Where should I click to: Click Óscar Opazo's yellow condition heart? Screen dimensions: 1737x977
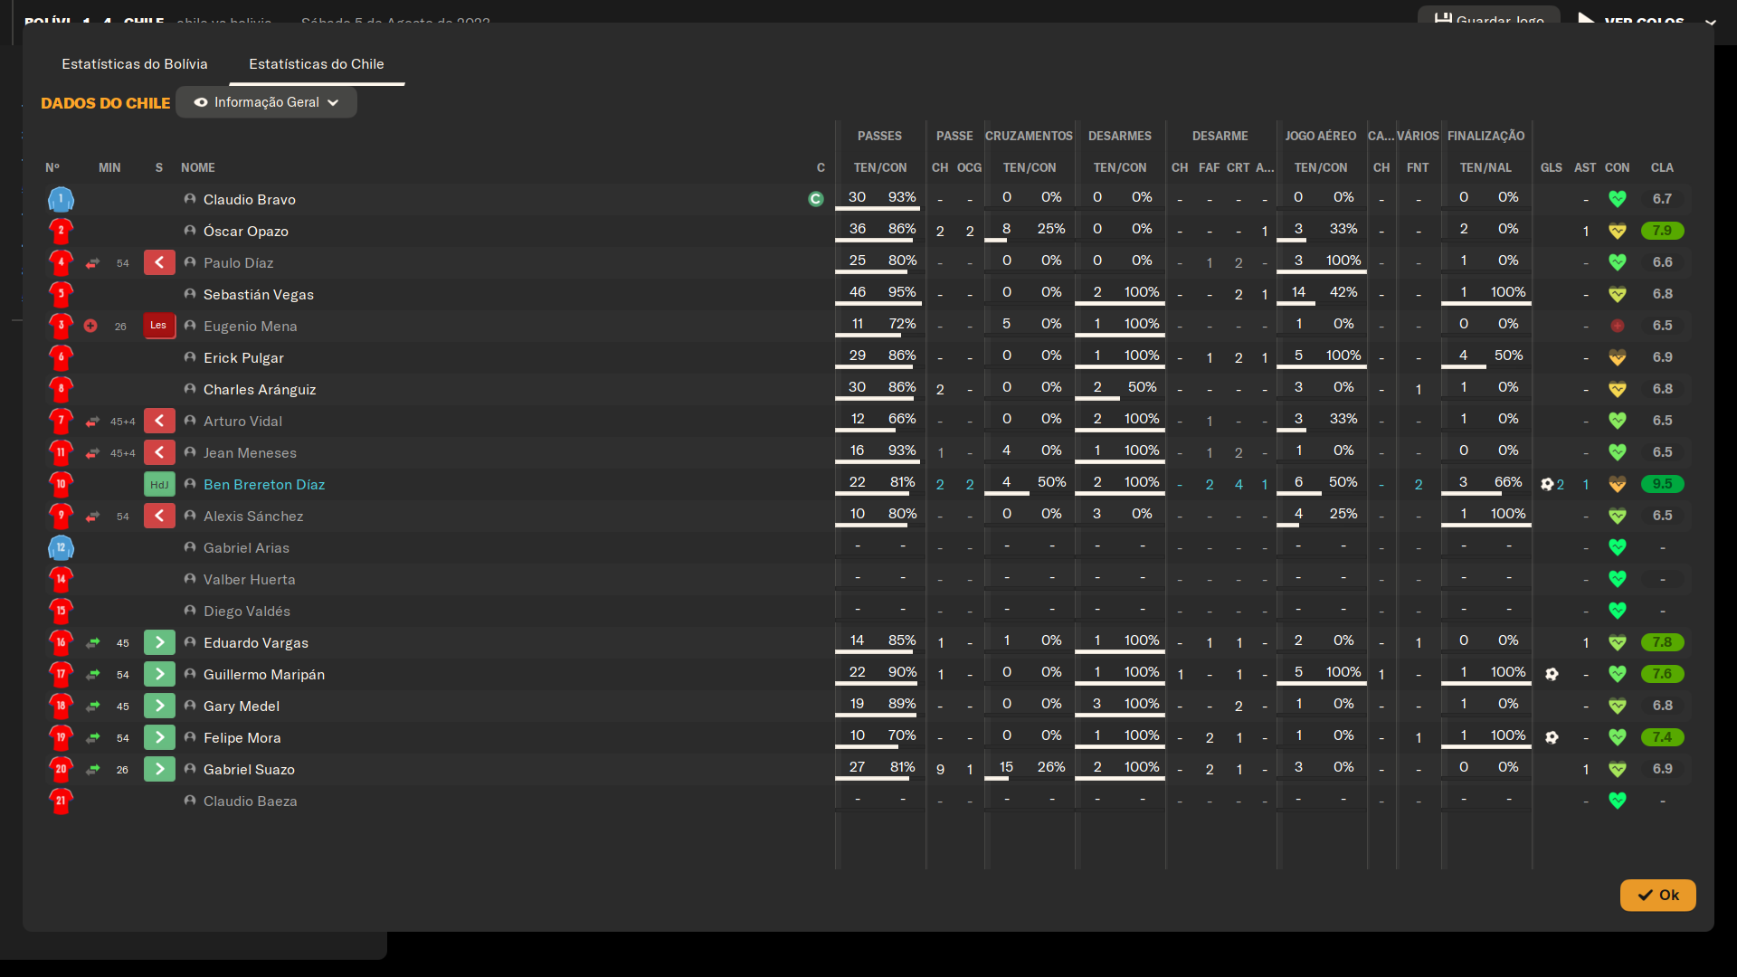[1617, 232]
